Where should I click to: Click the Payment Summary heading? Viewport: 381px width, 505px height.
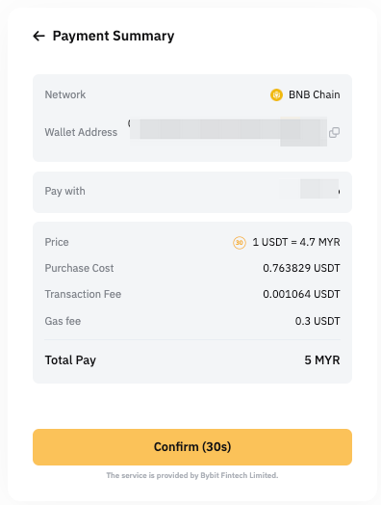114,36
